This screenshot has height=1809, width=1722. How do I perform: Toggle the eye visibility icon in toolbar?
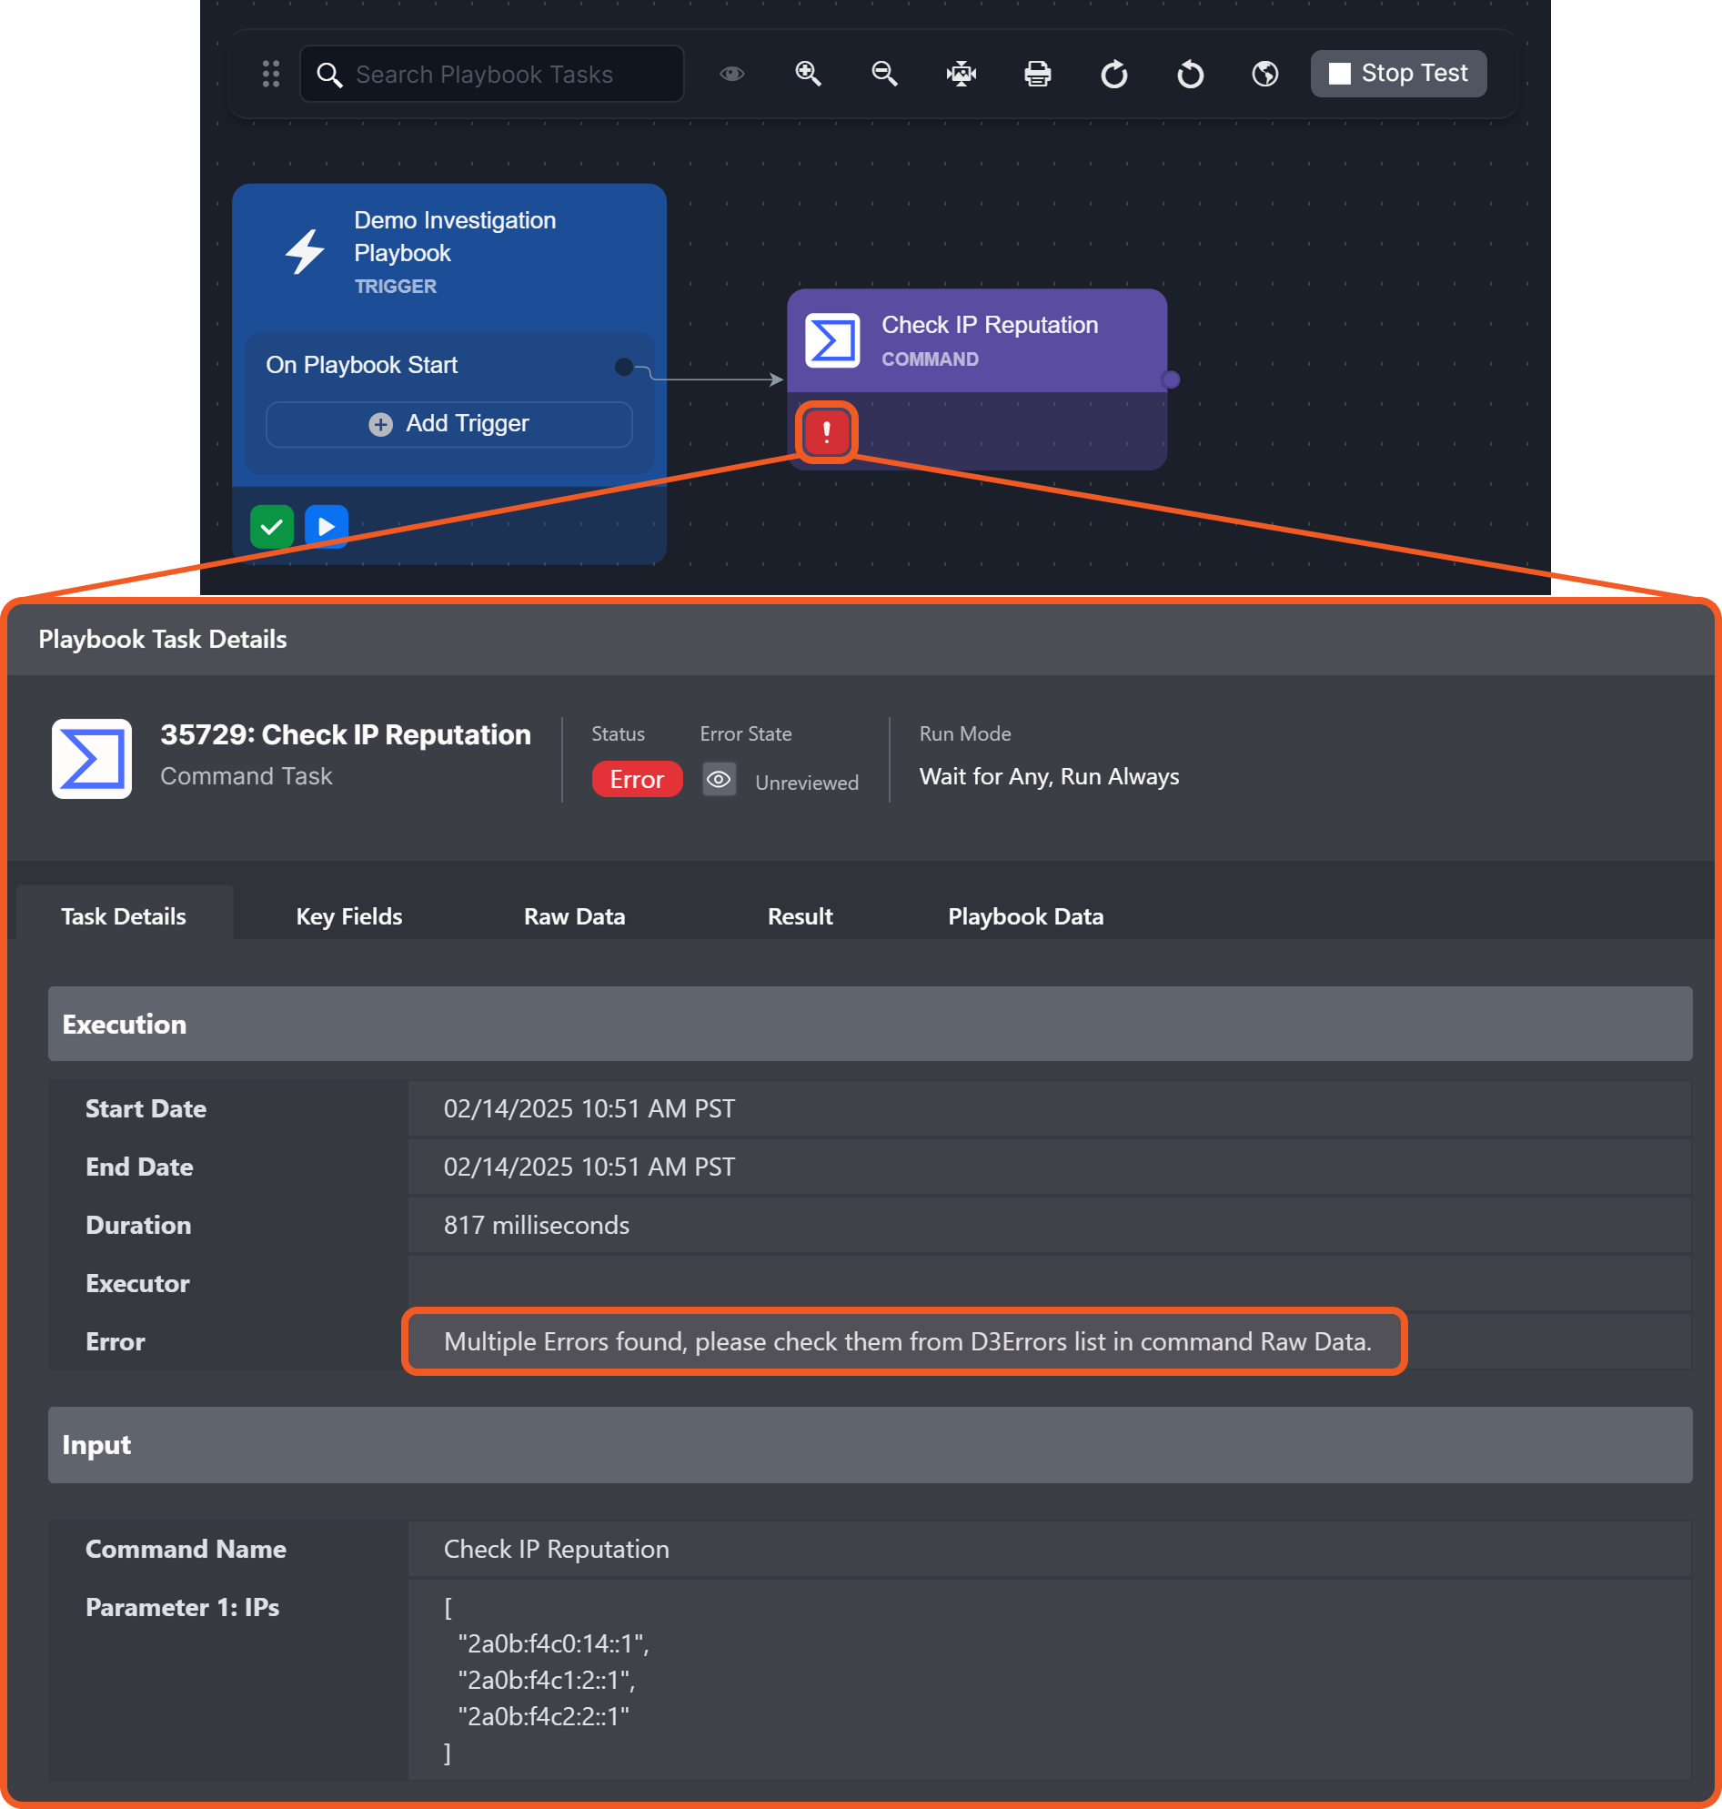click(731, 74)
